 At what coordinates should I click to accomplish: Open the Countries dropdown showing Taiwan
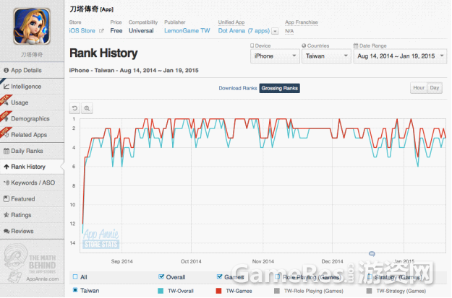click(326, 56)
